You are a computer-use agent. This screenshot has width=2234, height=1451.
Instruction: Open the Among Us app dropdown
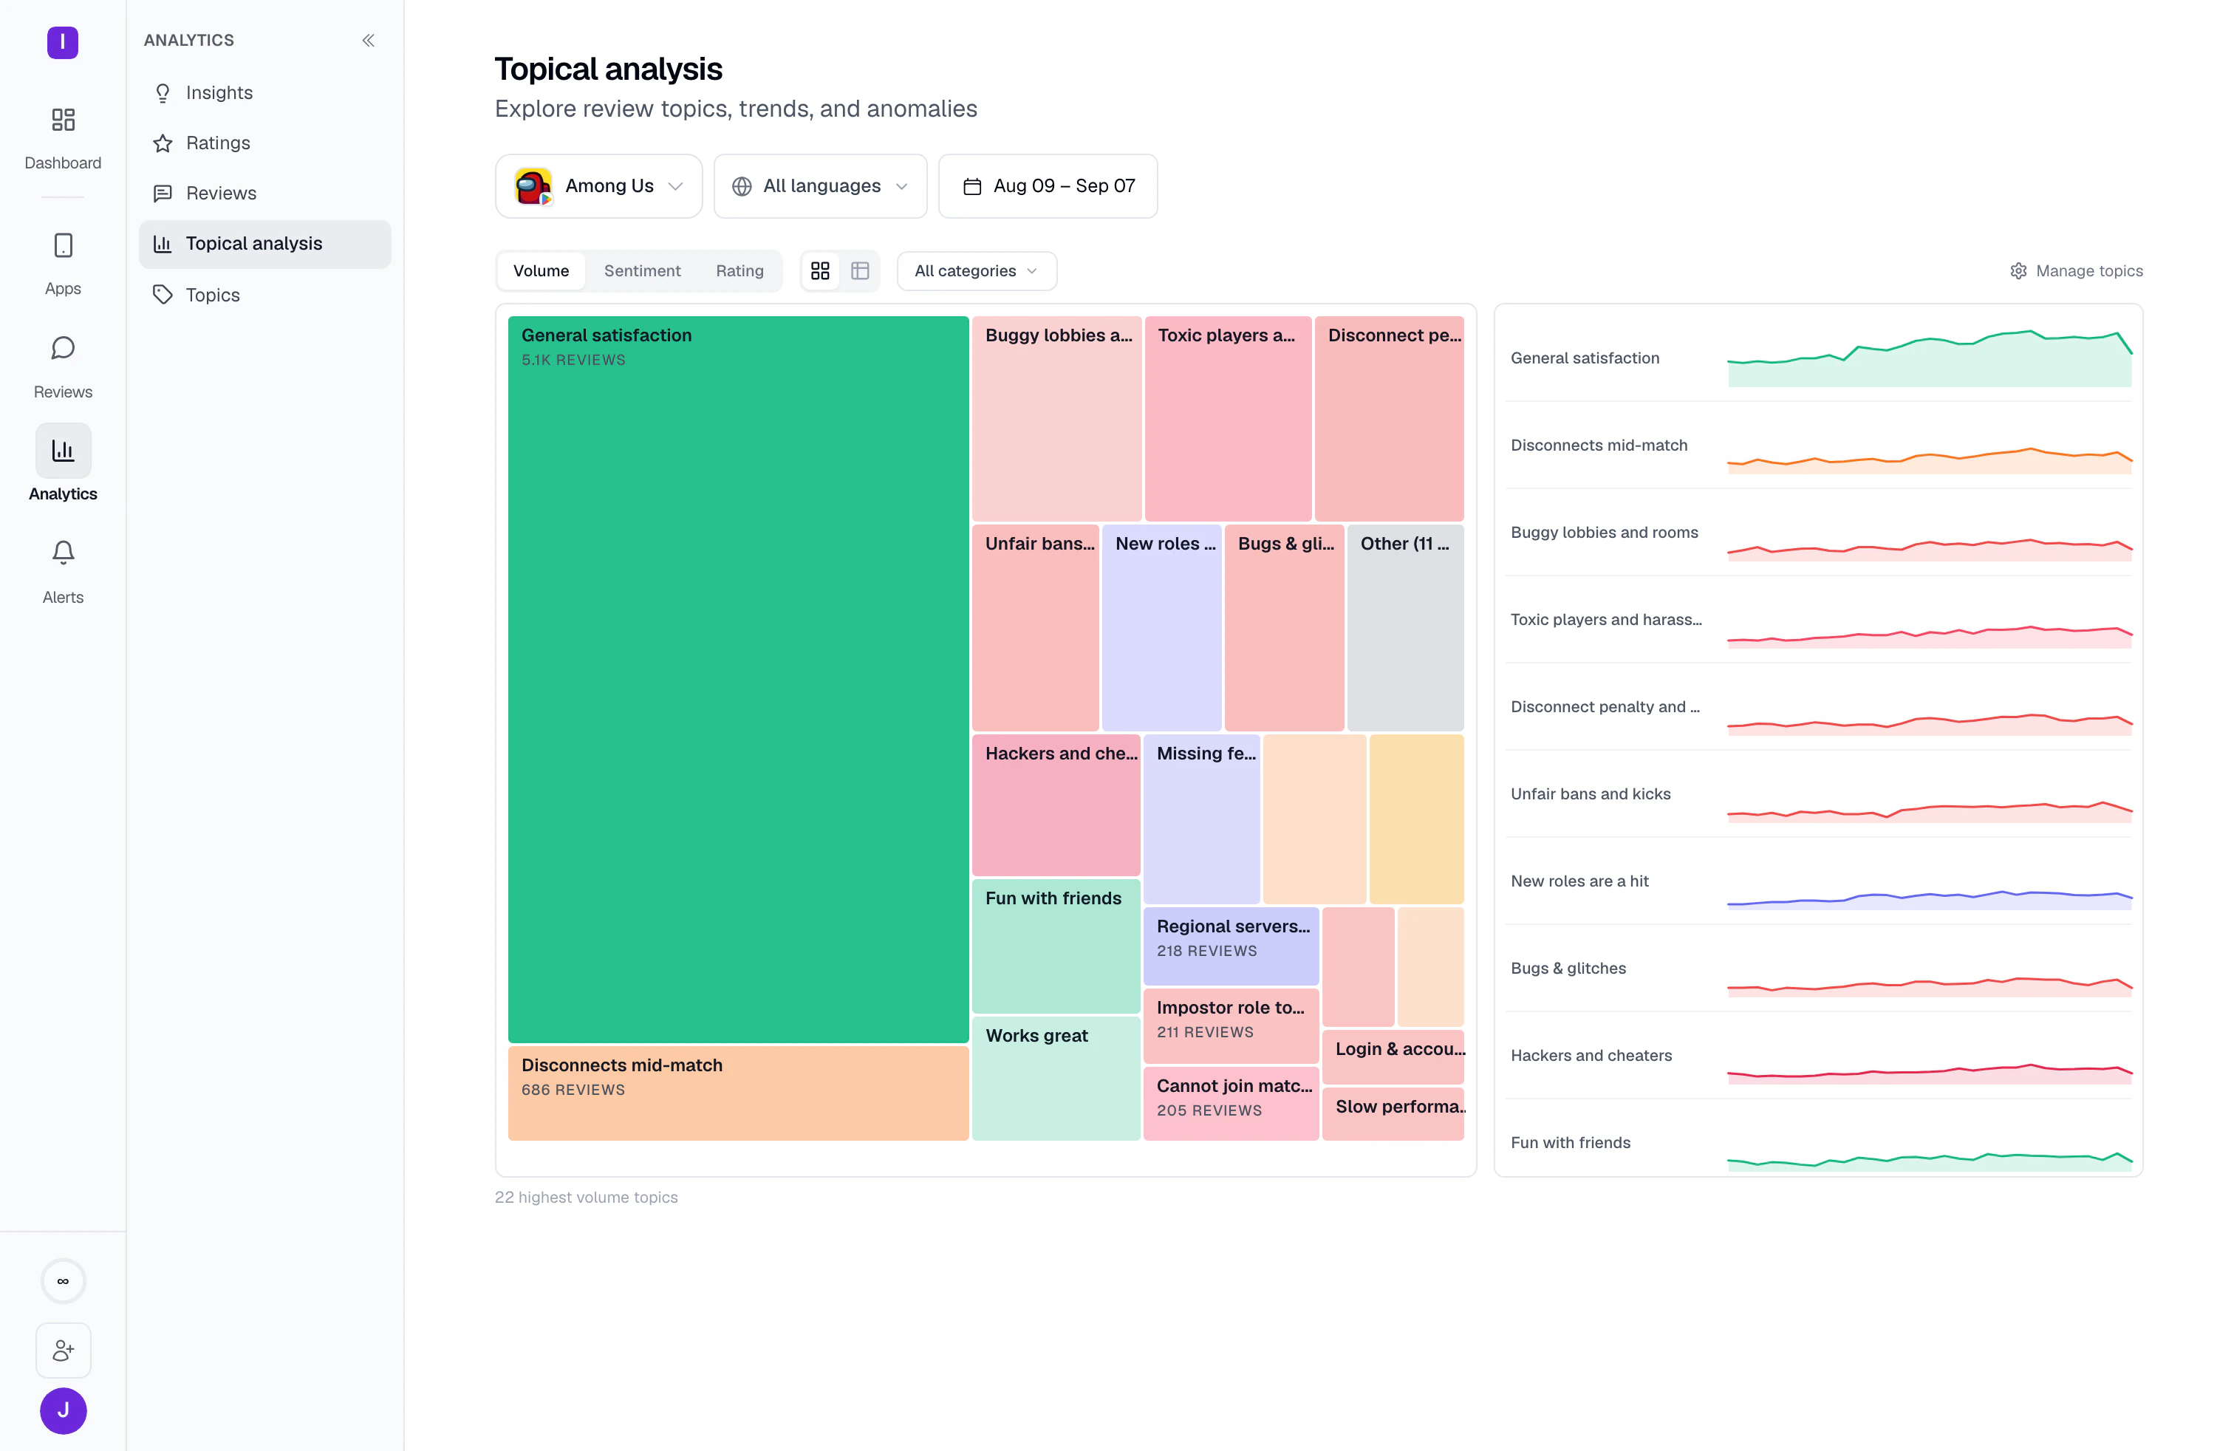599,187
